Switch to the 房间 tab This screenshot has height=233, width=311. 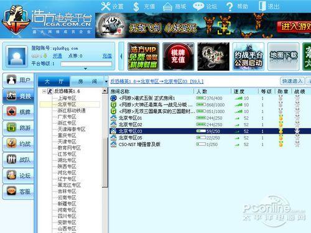pos(87,81)
